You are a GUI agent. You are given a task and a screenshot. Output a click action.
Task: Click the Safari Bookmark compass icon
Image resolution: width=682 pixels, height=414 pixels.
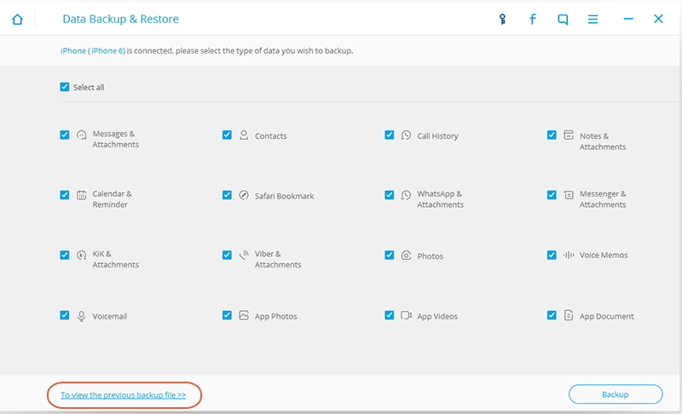[x=244, y=195]
